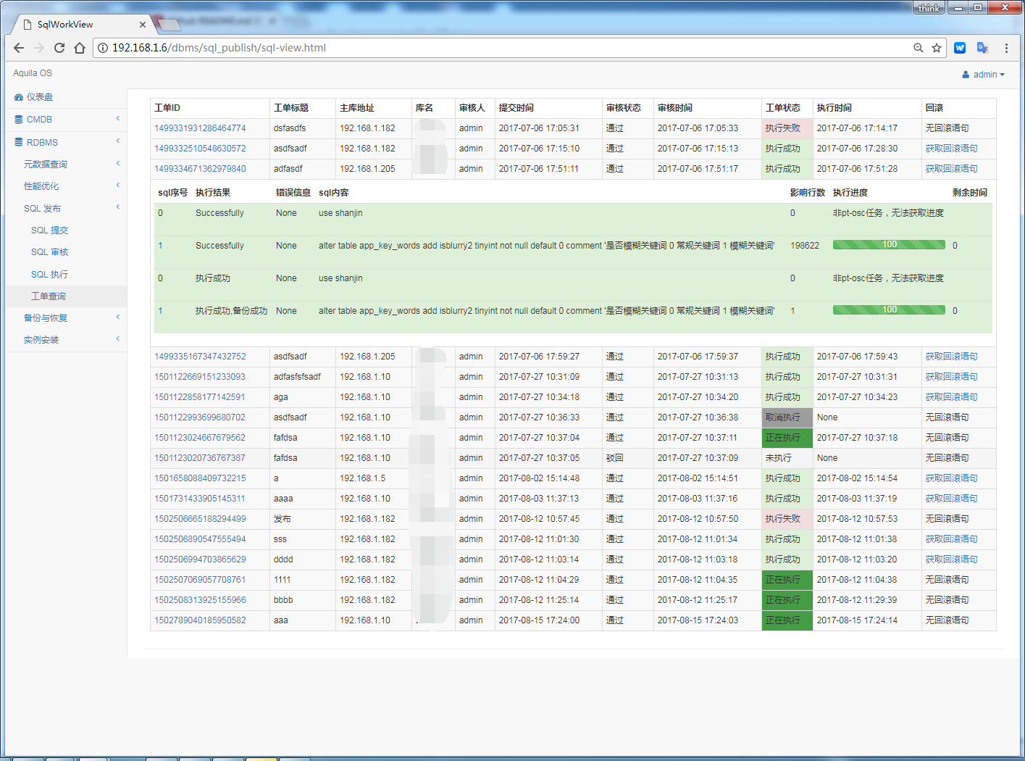Image resolution: width=1025 pixels, height=761 pixels.
Task: Expand the 元数据查询 chevron
Action: point(117,164)
